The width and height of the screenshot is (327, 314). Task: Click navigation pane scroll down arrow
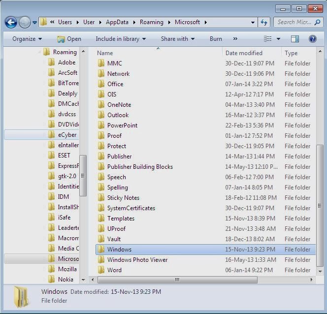(x=83, y=280)
